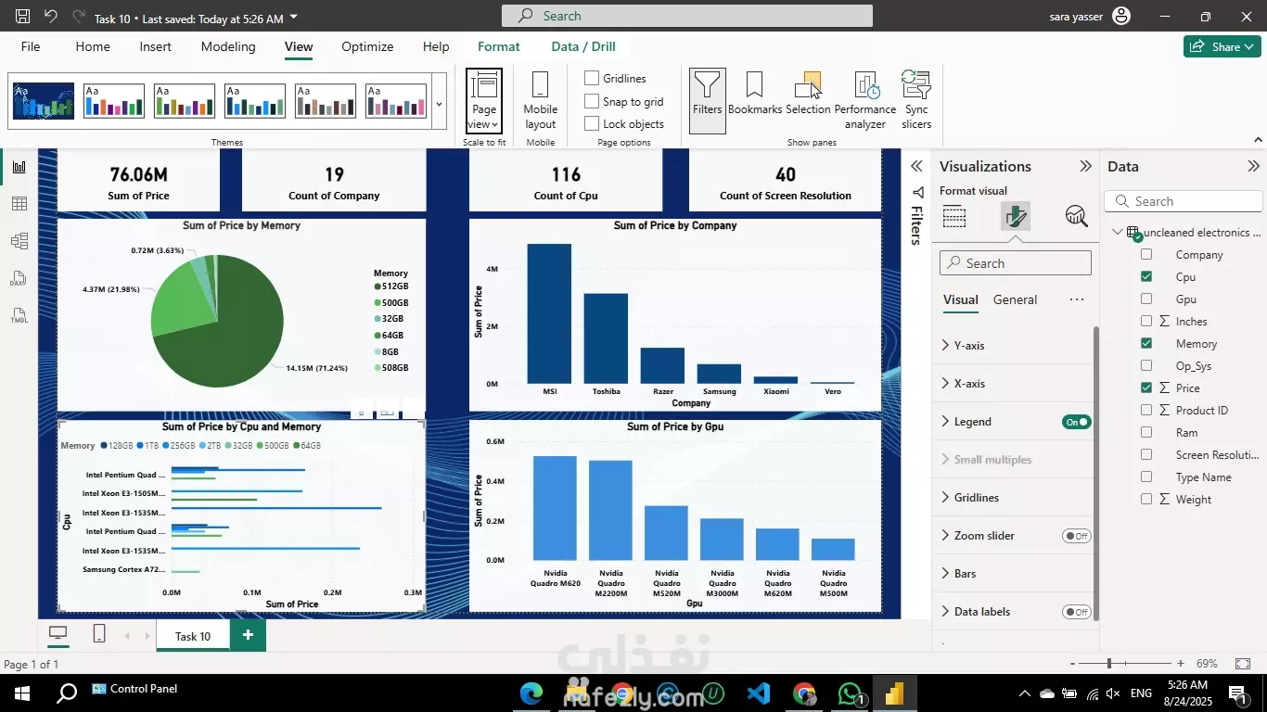Switch to Table view in the left sidebar
1267x712 pixels.
(19, 204)
